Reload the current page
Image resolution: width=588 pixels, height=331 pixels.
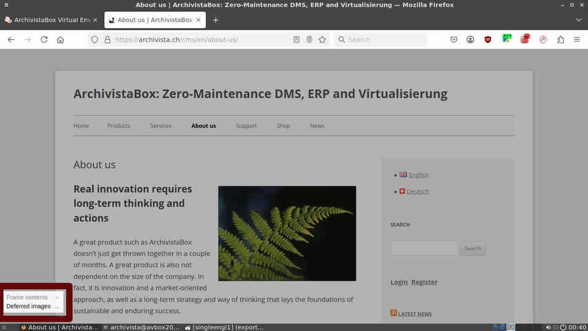(x=44, y=39)
